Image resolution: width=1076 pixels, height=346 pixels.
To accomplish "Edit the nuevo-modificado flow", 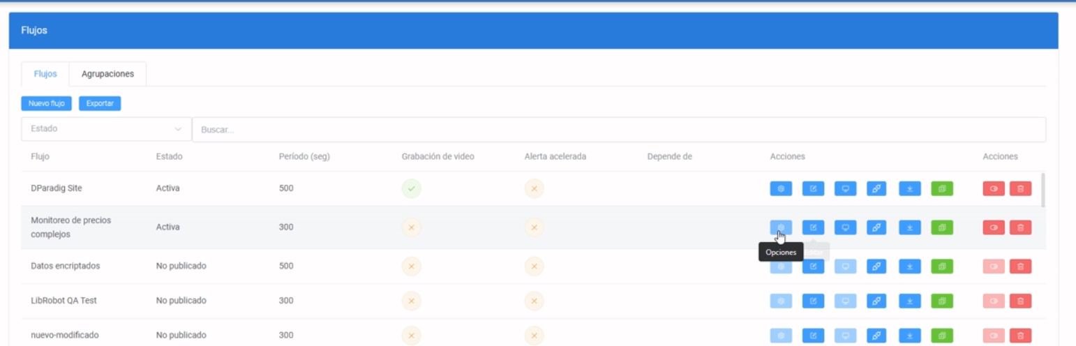I will (x=813, y=336).
